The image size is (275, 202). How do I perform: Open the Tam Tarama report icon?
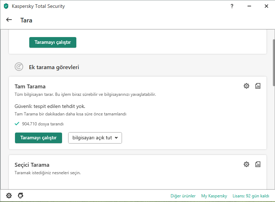[258, 86]
